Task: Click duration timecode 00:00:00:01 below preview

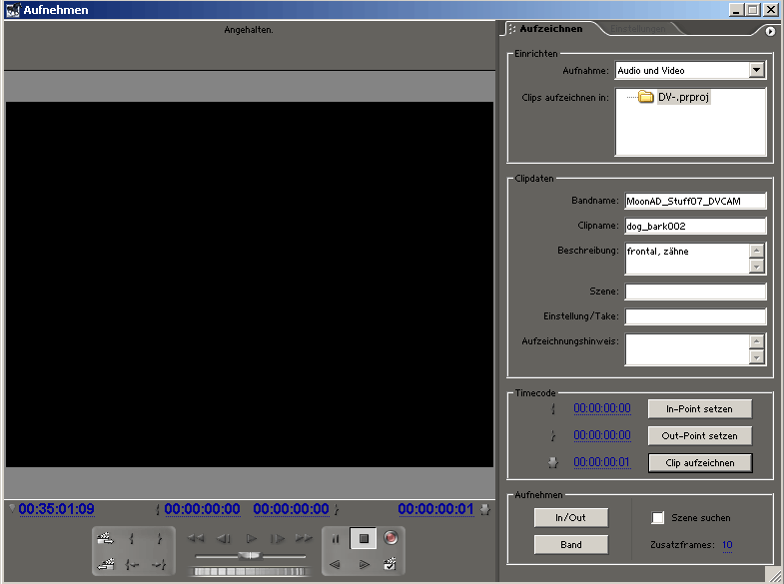Action: [x=436, y=509]
